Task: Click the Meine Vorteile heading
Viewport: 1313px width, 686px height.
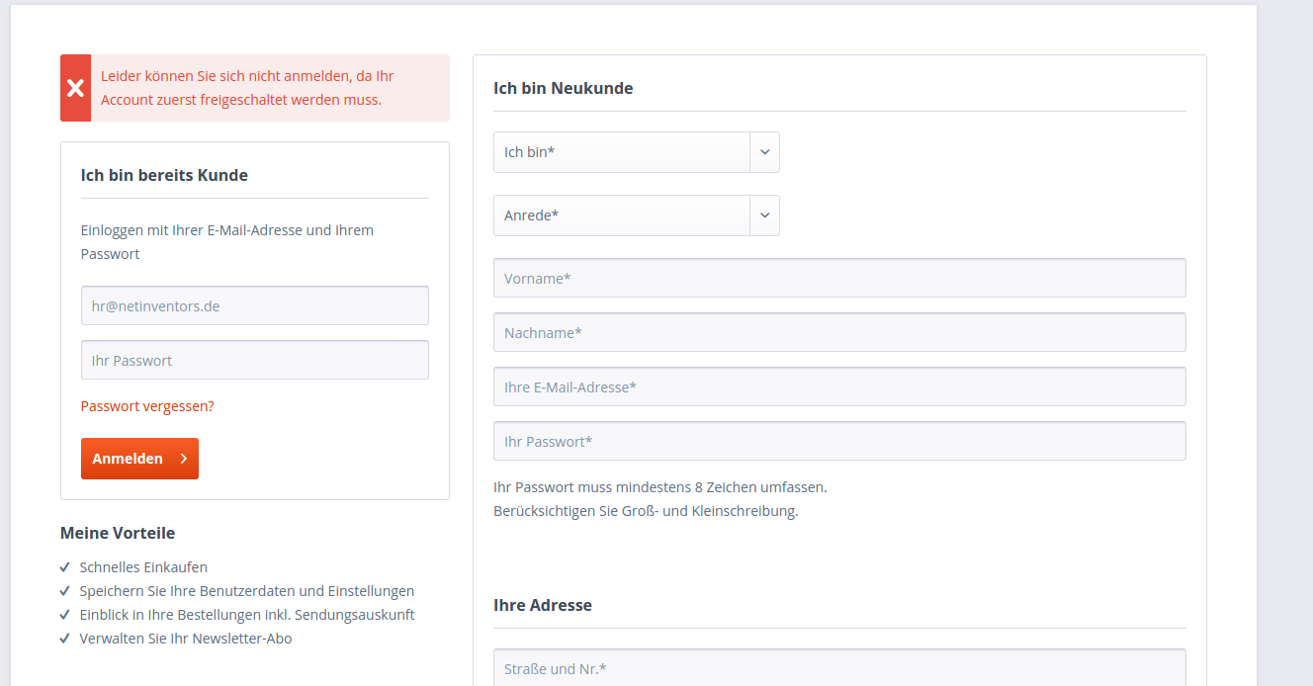Action: [x=118, y=533]
